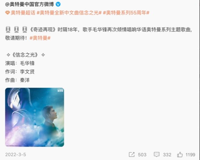Open hashtag #奥特曼全新中文曲信念之光#

pyautogui.click(x=69, y=13)
